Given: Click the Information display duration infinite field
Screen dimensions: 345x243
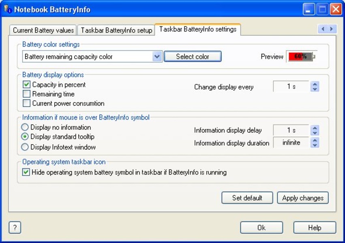Looking at the screenshot, I should (291, 143).
